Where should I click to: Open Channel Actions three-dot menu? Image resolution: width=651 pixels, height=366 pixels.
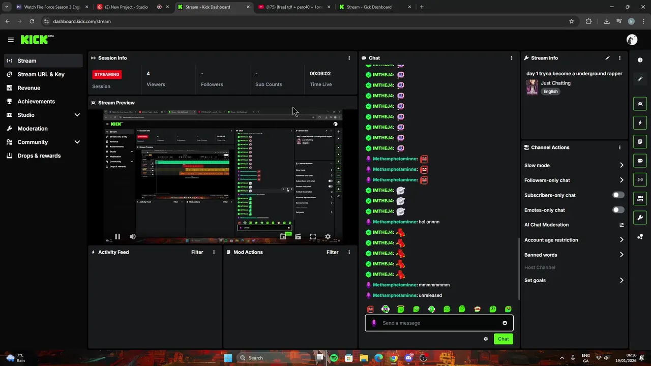click(x=619, y=147)
